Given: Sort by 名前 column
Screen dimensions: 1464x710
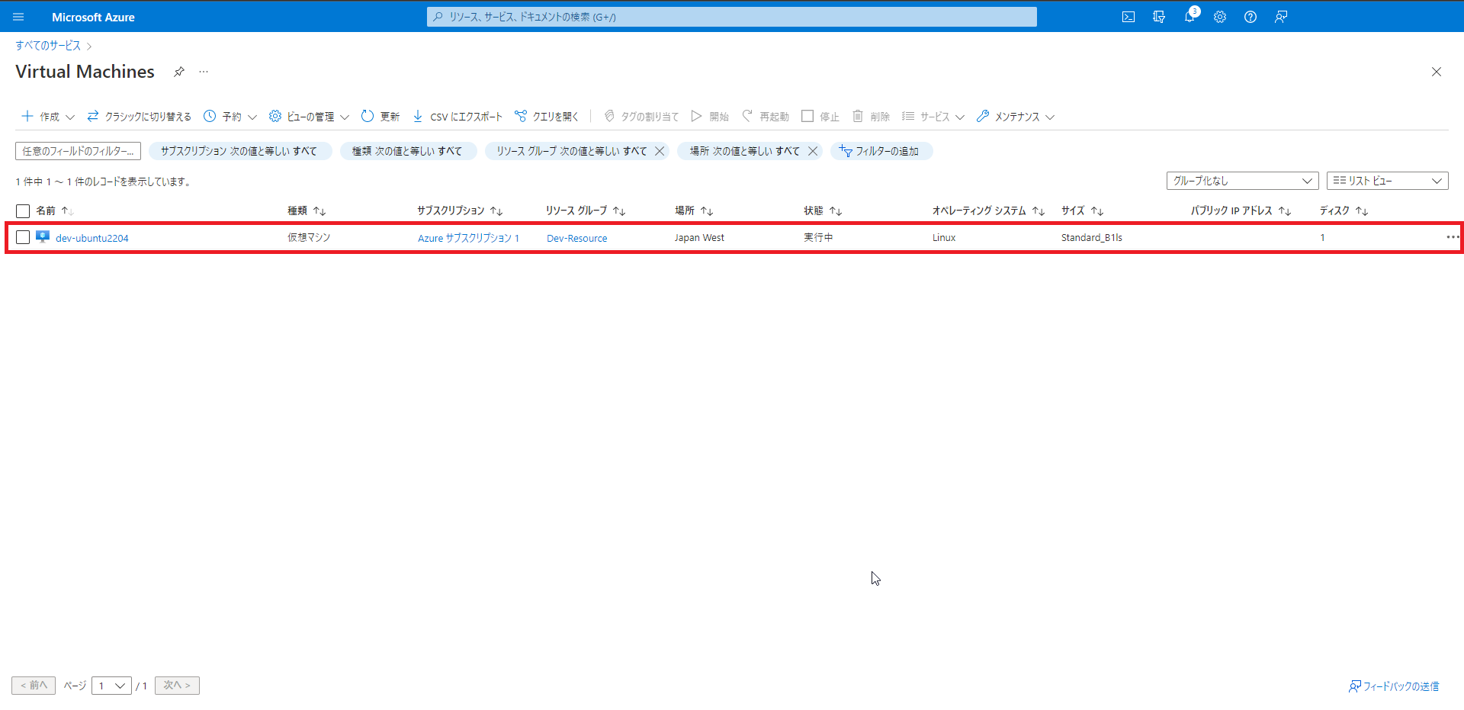Looking at the screenshot, I should pos(54,210).
